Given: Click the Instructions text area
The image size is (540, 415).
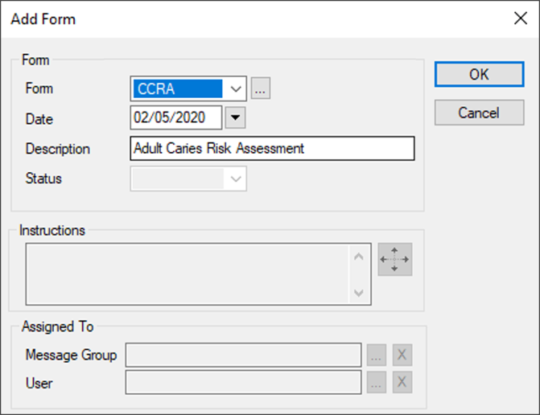Looking at the screenshot, I should (x=188, y=274).
